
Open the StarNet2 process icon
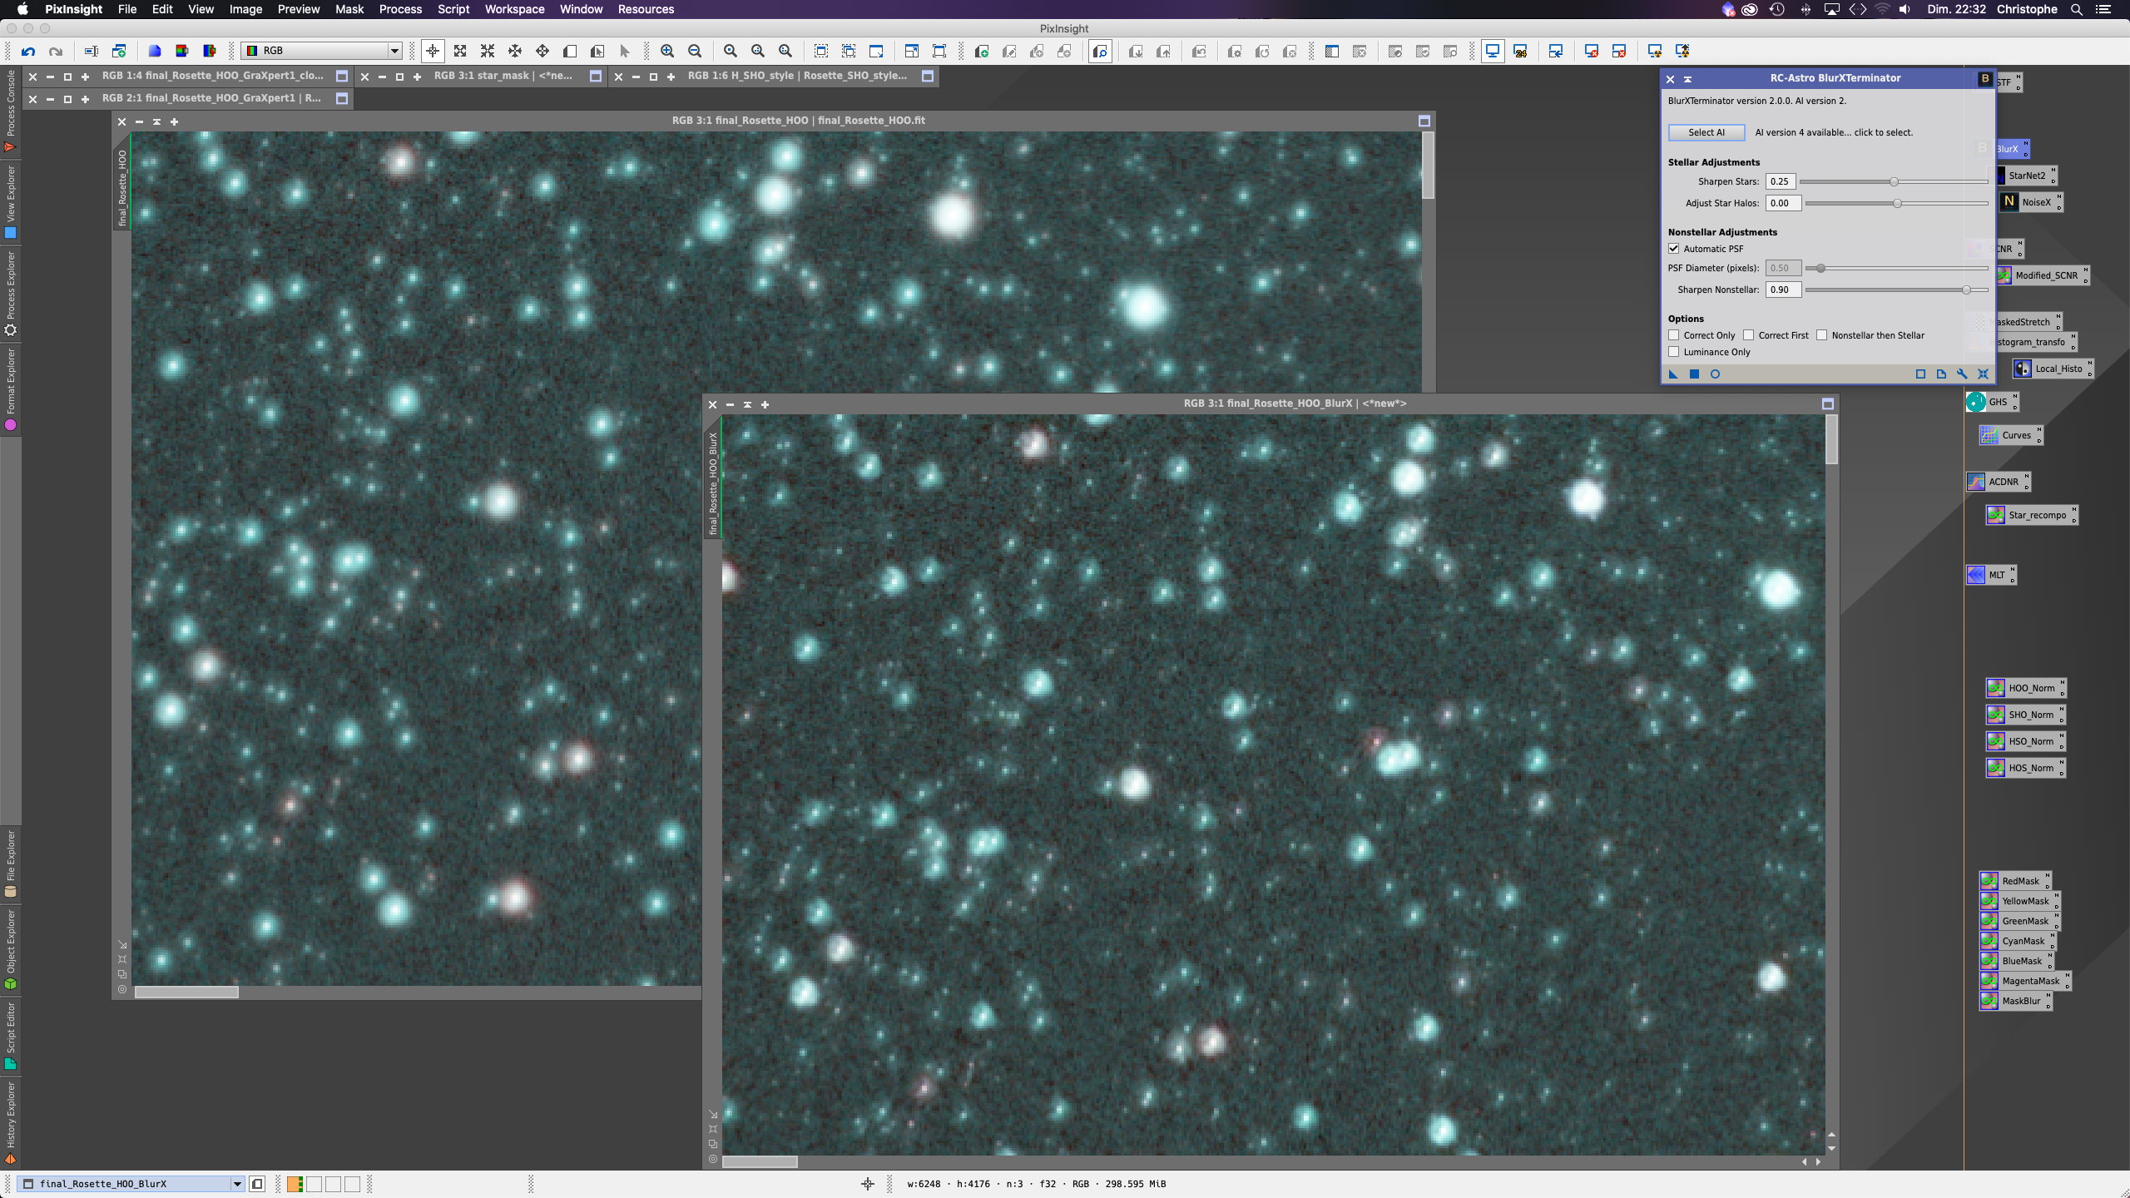pyautogui.click(x=2025, y=176)
